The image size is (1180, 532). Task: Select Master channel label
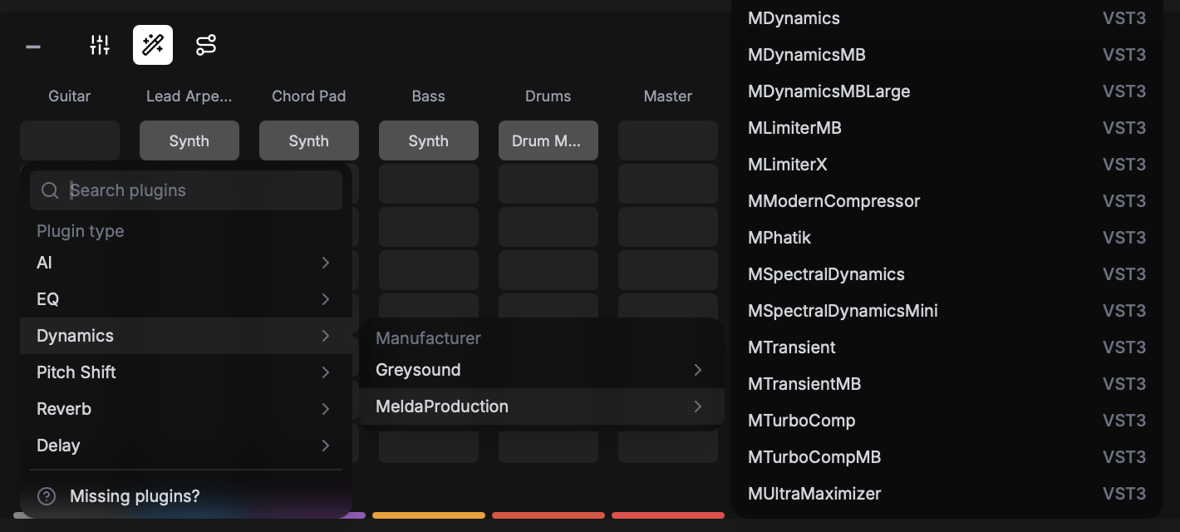click(x=668, y=96)
